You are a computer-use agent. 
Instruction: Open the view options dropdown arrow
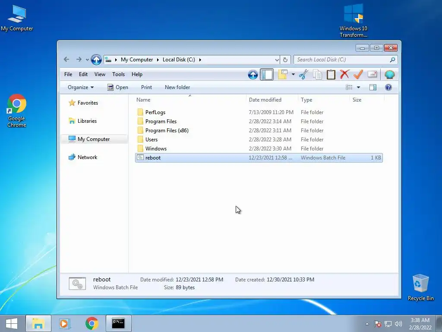click(x=358, y=87)
